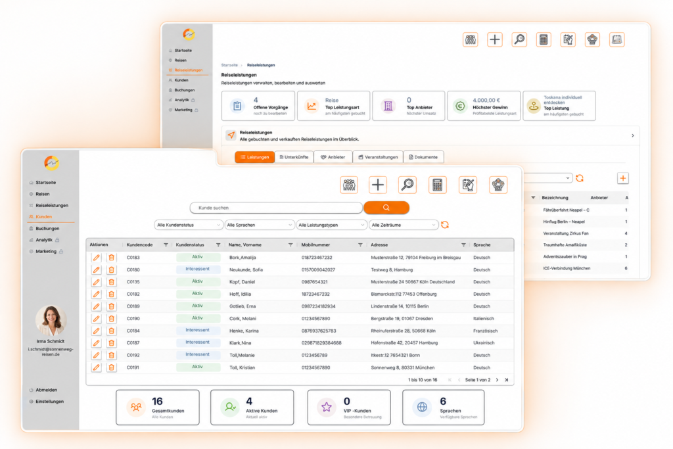The image size is (673, 449).
Task: Expand Reiseleistungen panel chevron in back window
Action: pyautogui.click(x=633, y=135)
